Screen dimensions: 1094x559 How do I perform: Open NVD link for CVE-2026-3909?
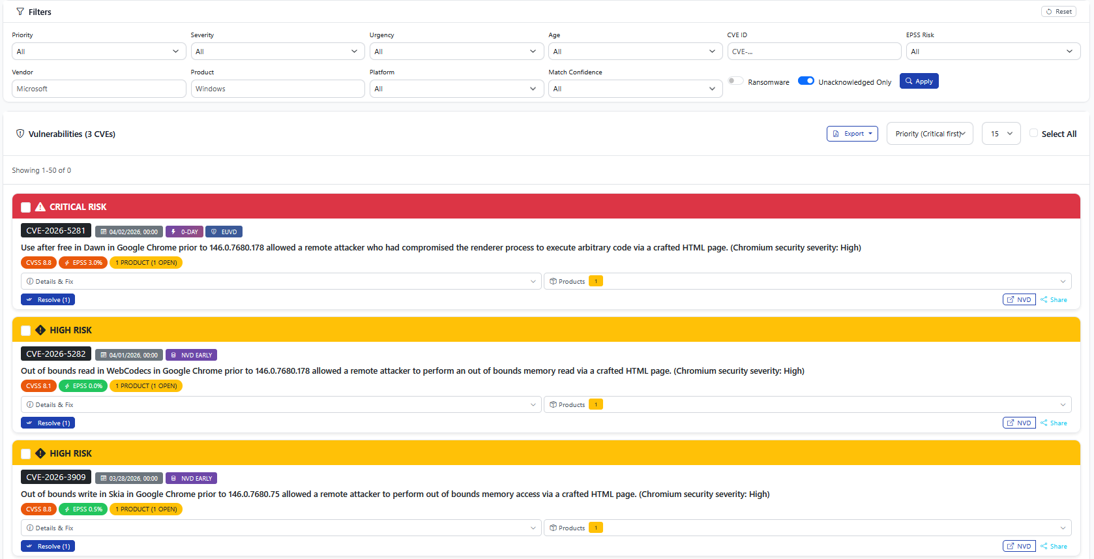[1019, 547]
